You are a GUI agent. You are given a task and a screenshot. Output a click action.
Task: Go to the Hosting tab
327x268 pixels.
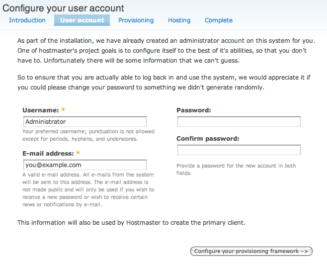(179, 20)
